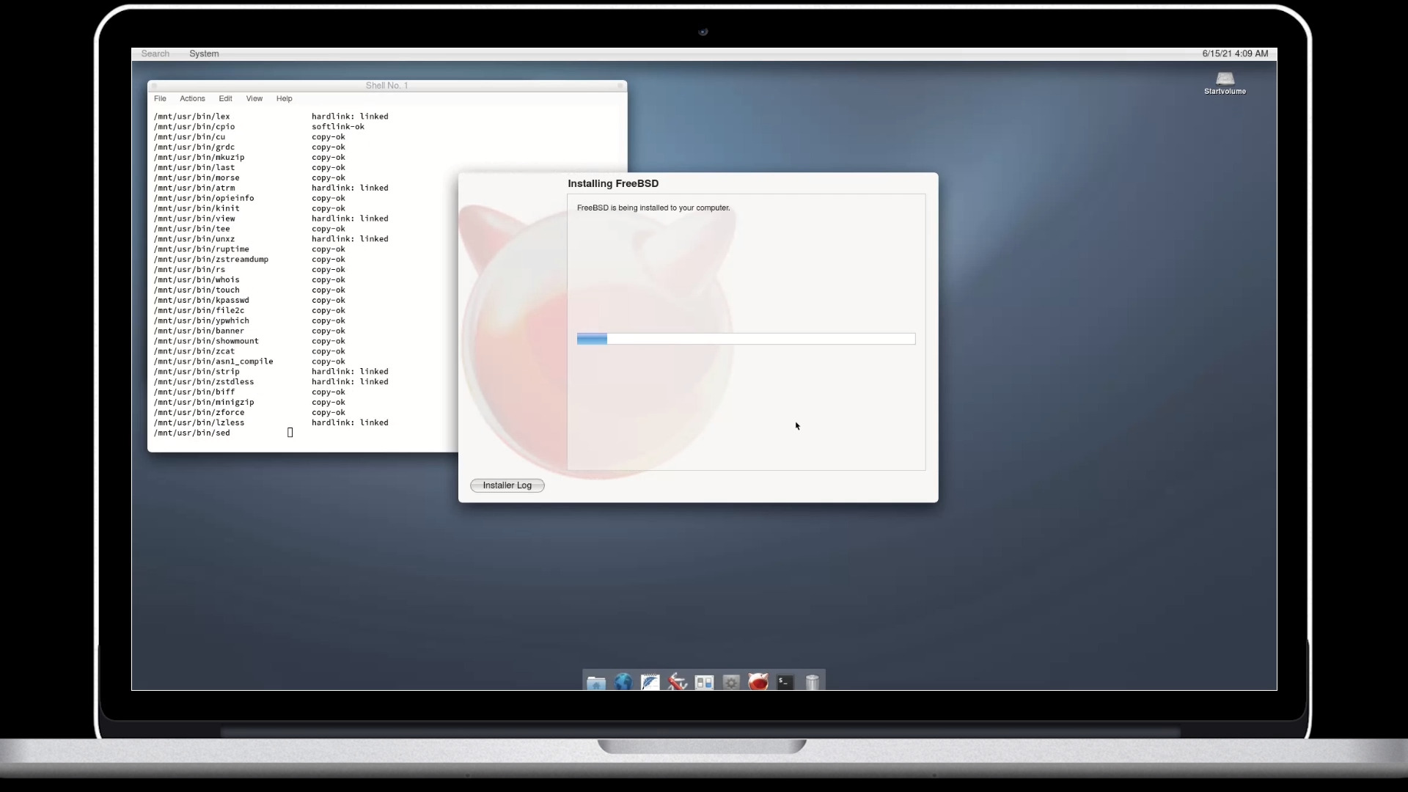Open the system preferences switches icon

pyautogui.click(x=704, y=681)
